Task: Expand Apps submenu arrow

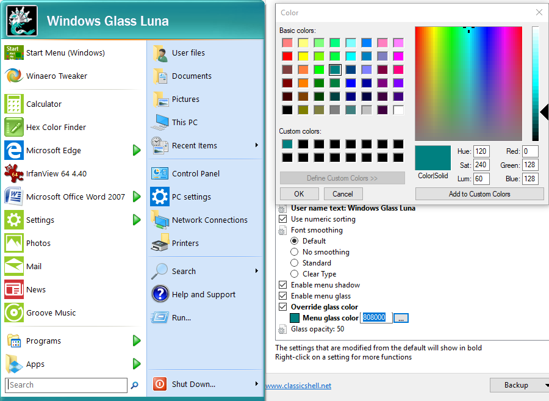Action: pyautogui.click(x=137, y=364)
